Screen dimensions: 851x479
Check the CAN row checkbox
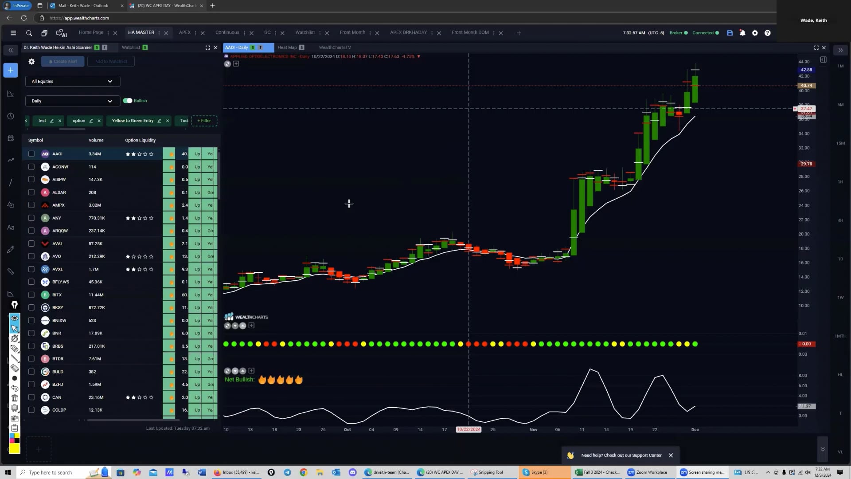click(x=31, y=397)
